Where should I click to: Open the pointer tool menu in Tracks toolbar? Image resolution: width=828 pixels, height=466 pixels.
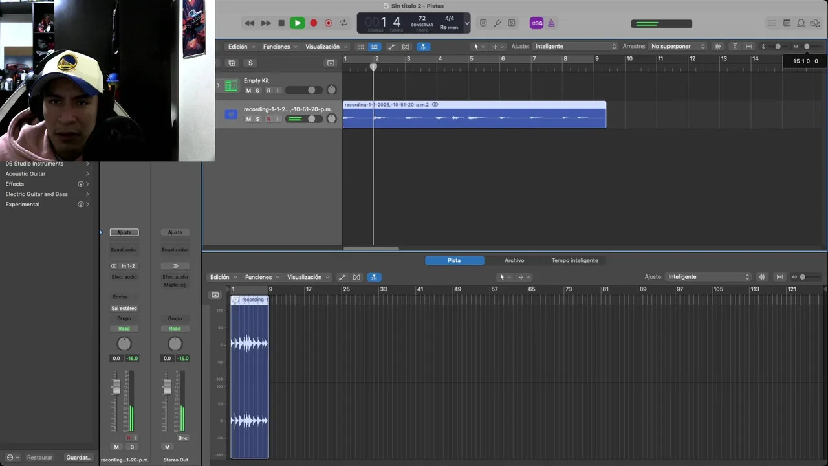click(479, 47)
